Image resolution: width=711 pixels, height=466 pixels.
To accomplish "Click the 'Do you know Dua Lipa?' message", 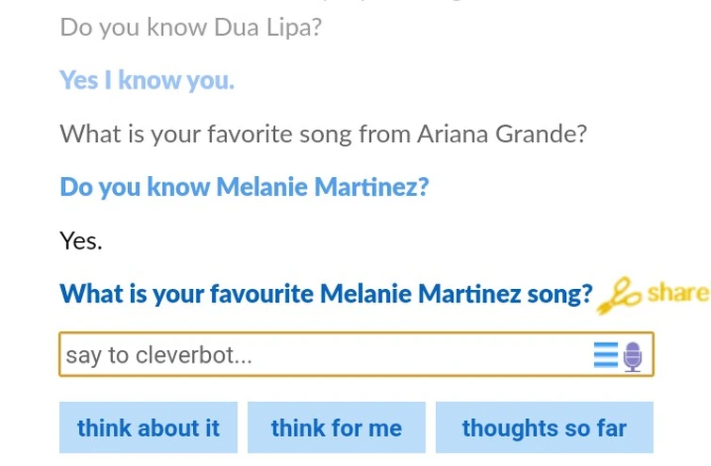I will point(190,27).
